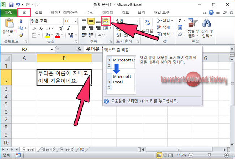Switch to the Insert (삽입) tab

coord(39,13)
